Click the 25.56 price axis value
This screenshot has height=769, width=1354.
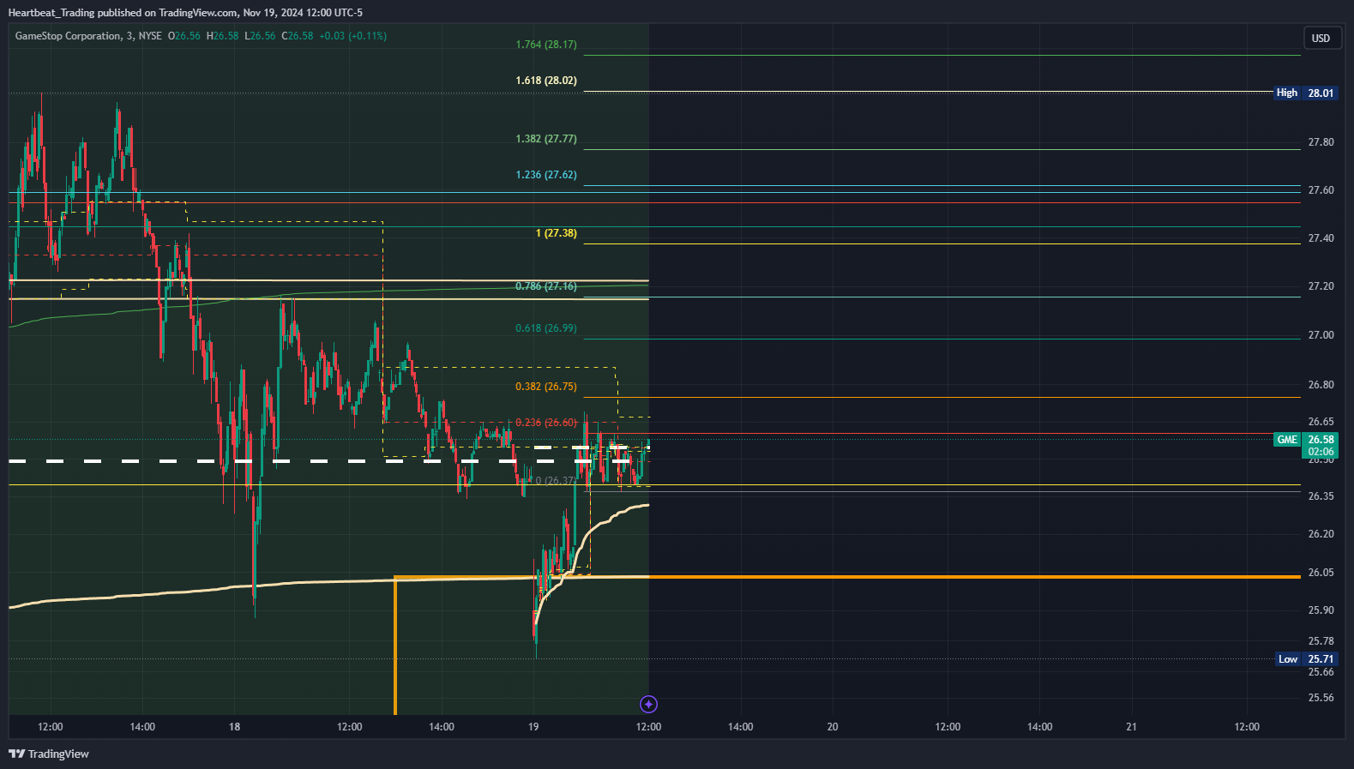click(x=1321, y=698)
